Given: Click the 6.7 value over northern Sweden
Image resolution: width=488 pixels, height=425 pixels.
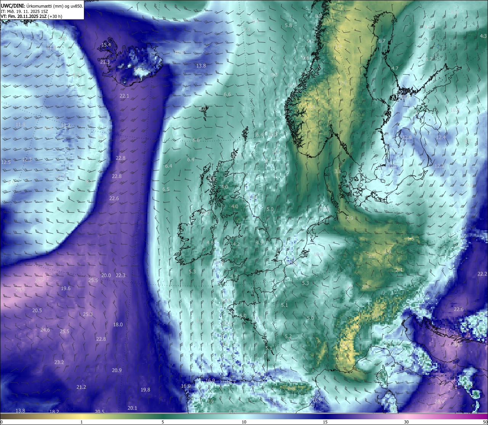Looking at the screenshot, I should 382,41.
